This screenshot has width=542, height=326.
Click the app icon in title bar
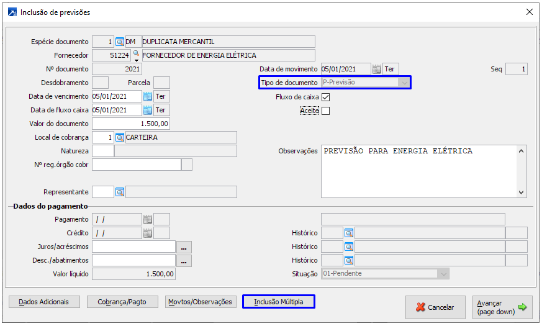(12, 12)
